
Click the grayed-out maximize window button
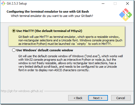coord(115,3)
